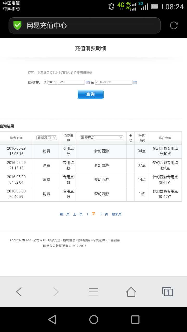Tap Android back navigation button
This screenshot has width=187, height=332.
[x=52, y=320]
